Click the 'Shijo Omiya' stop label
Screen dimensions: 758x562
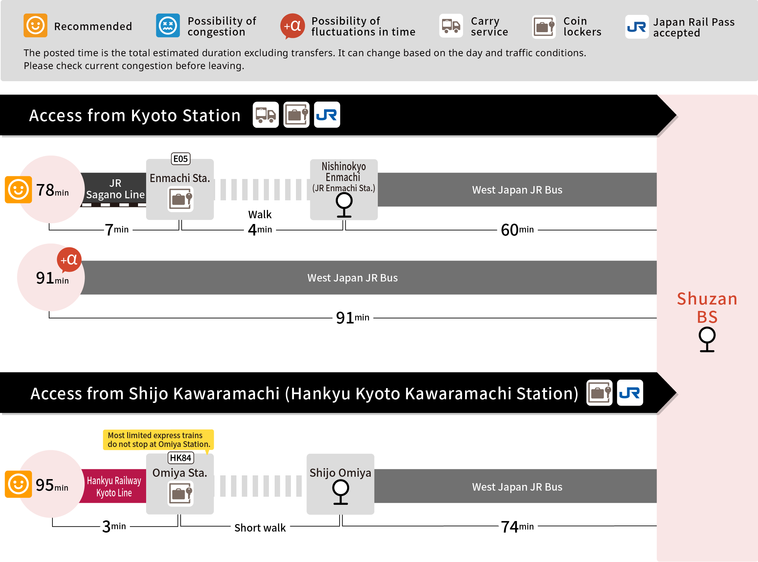340,473
